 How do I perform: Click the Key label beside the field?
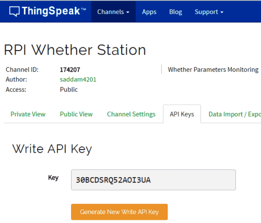53,178
